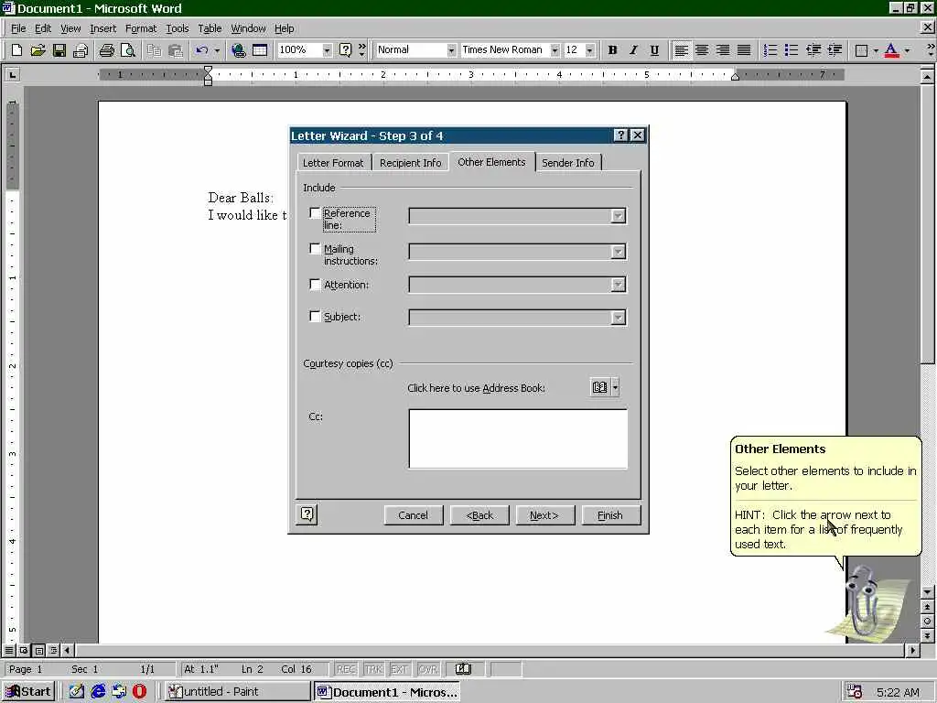The width and height of the screenshot is (937, 703).
Task: Switch to the Recipient Info tab
Action: [x=411, y=163]
